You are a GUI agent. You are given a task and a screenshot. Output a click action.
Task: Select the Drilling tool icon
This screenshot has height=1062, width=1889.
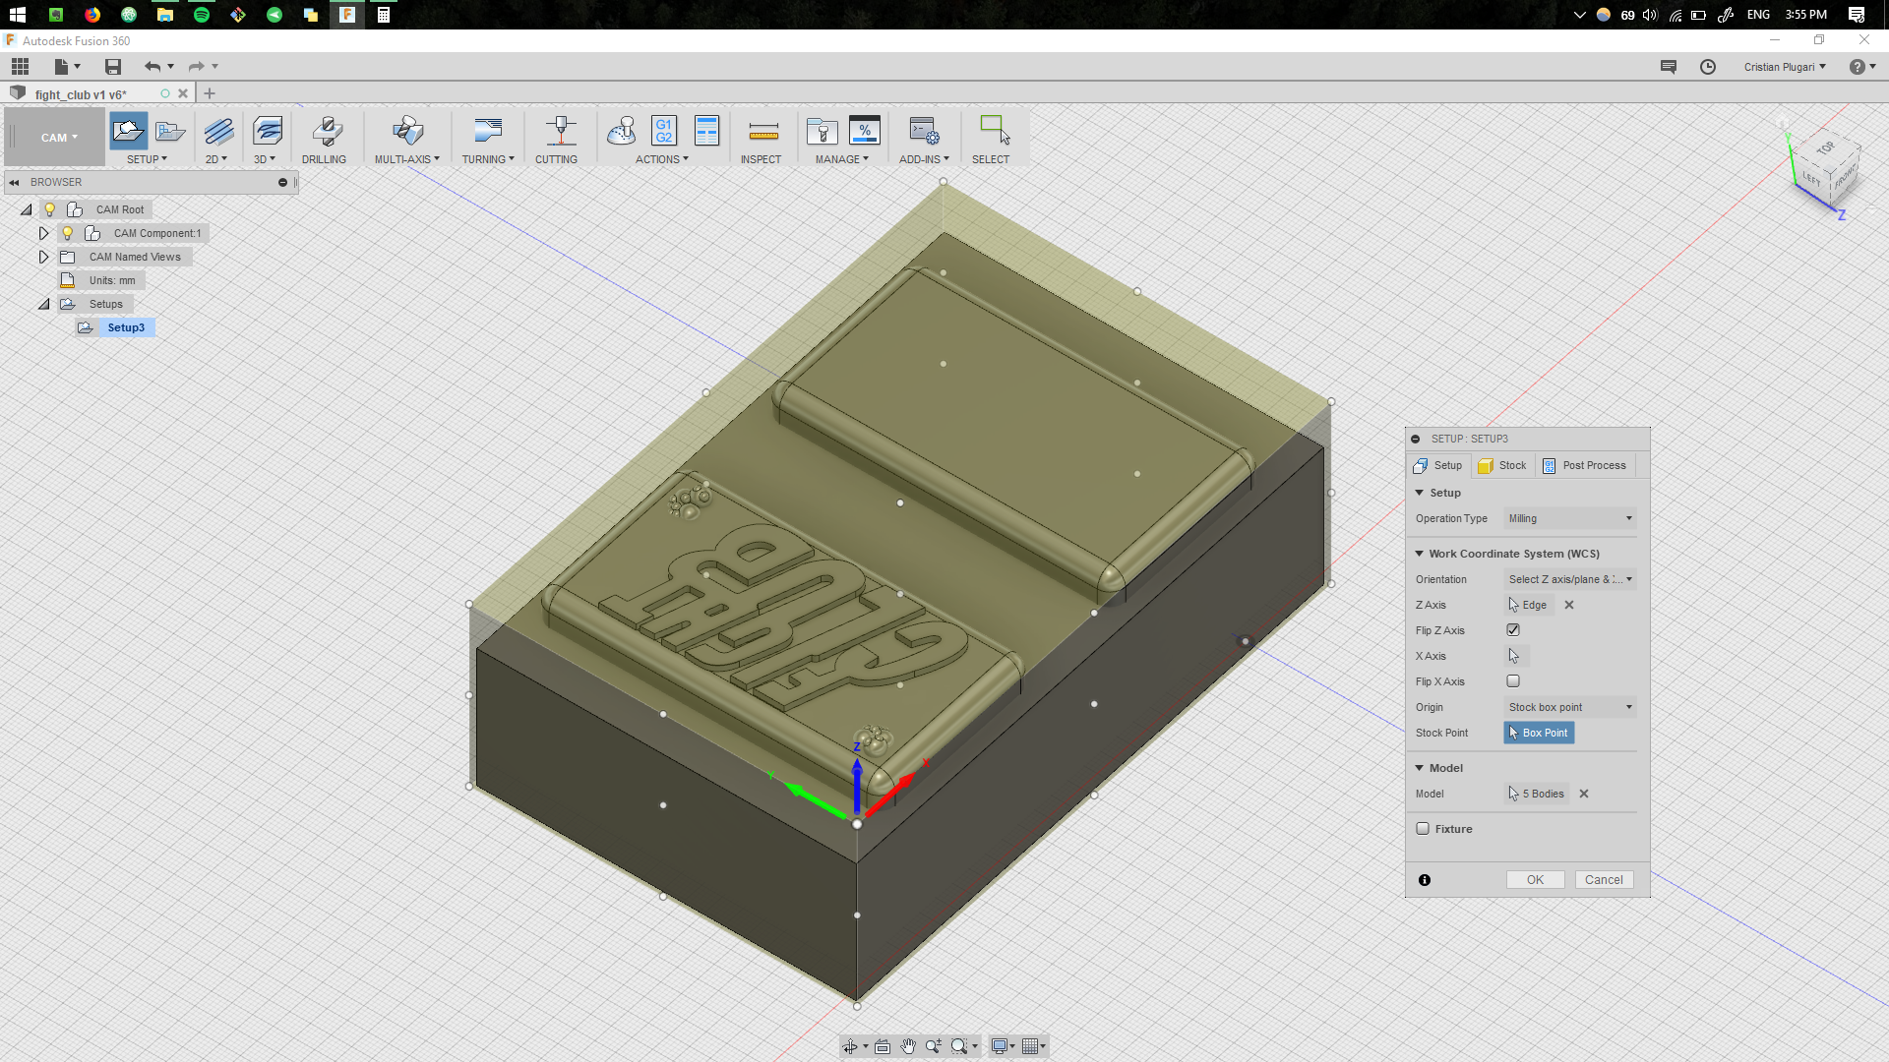click(327, 131)
